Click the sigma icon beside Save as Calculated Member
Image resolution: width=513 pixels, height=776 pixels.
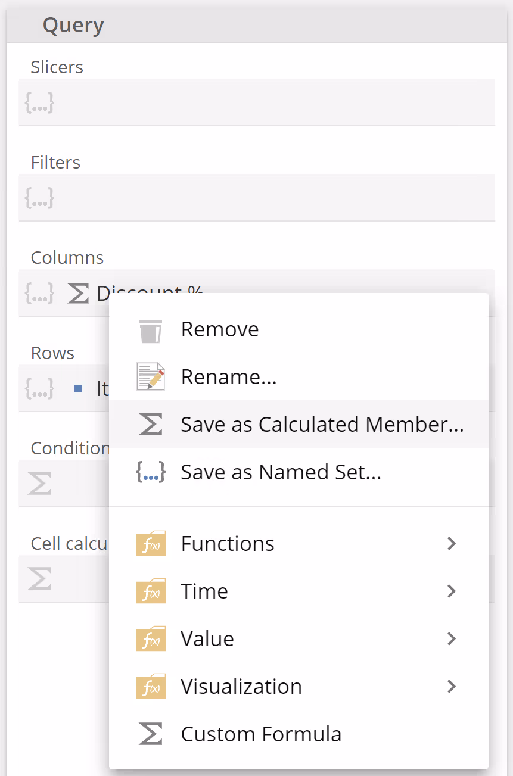click(x=150, y=425)
